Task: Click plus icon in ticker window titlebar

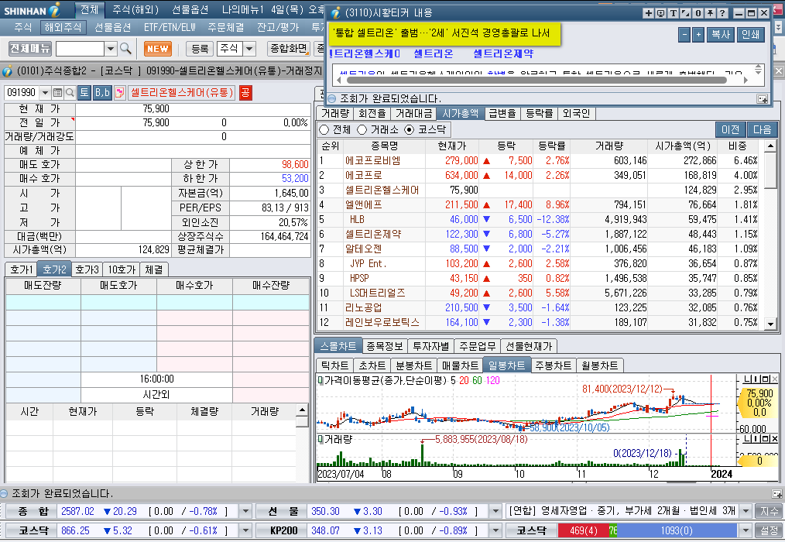Action: tap(648, 13)
